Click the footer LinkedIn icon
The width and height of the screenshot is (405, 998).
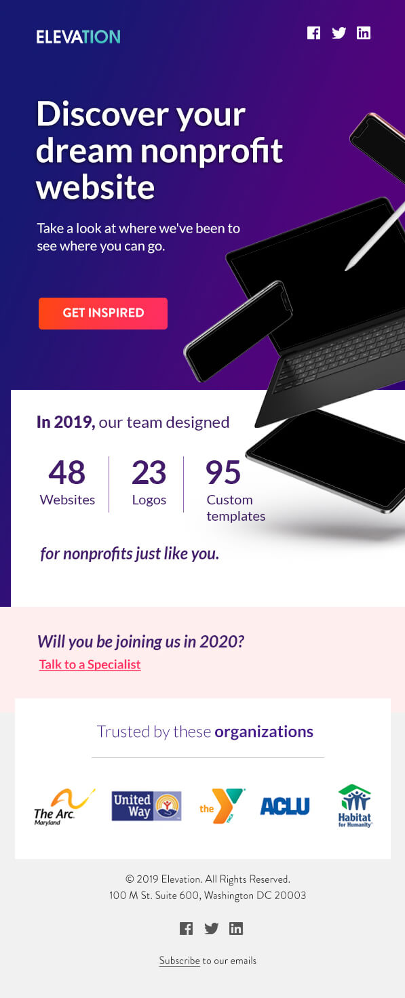[236, 928]
